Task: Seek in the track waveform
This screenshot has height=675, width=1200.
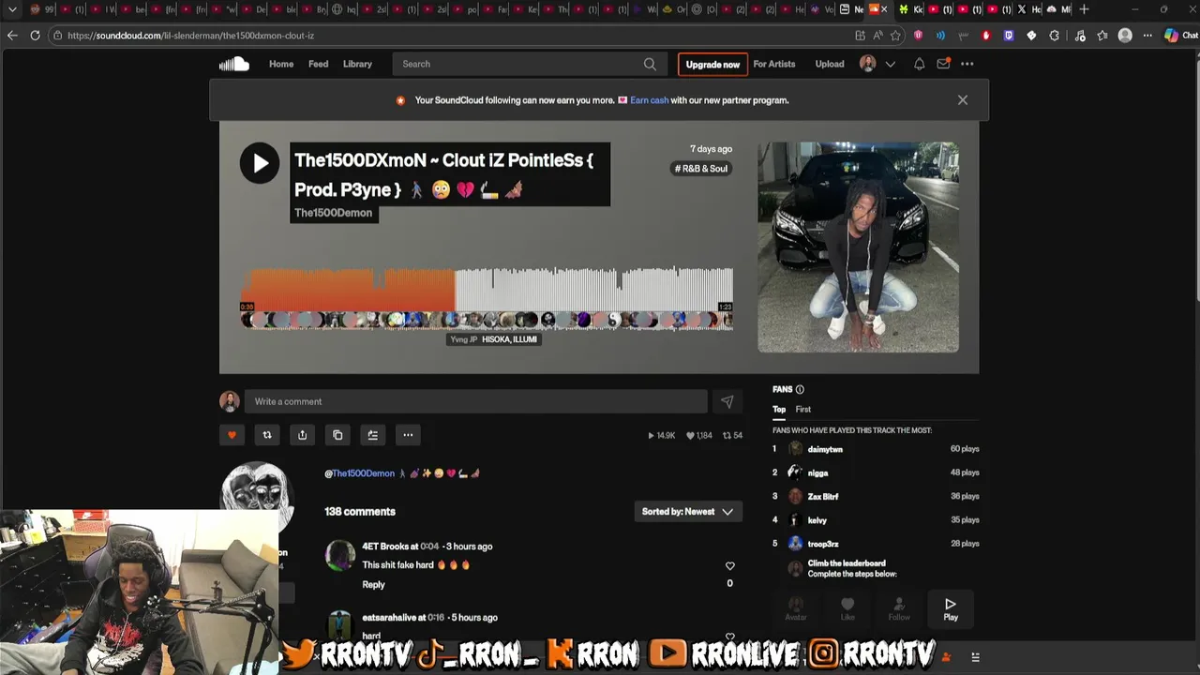Action: click(487, 290)
